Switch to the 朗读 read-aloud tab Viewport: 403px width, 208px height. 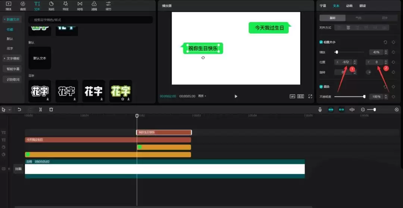pos(362,6)
